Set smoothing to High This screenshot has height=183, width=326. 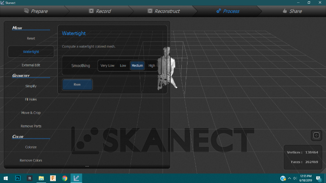152,65
